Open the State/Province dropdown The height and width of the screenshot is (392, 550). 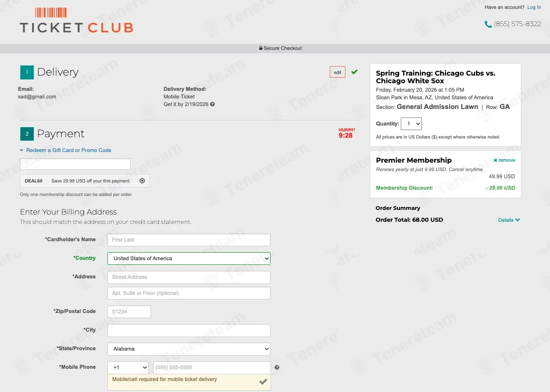[x=189, y=349]
